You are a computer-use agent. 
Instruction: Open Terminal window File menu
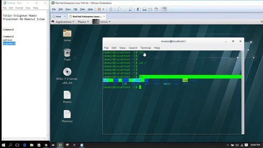point(106,48)
